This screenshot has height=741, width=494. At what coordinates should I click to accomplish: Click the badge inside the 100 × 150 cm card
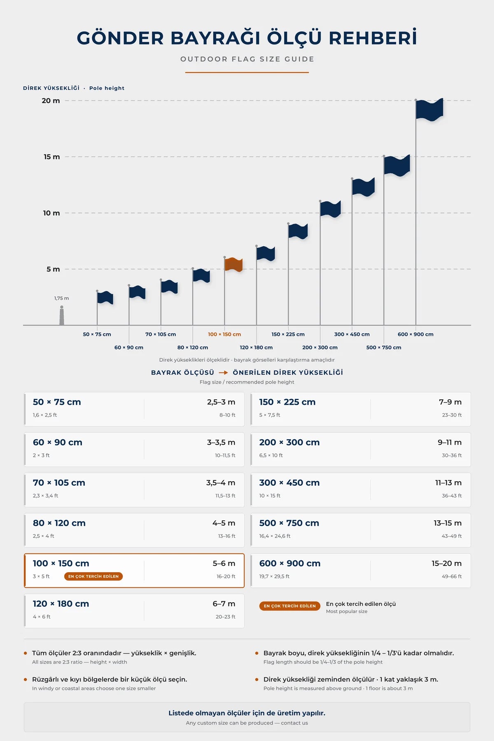coord(93,576)
